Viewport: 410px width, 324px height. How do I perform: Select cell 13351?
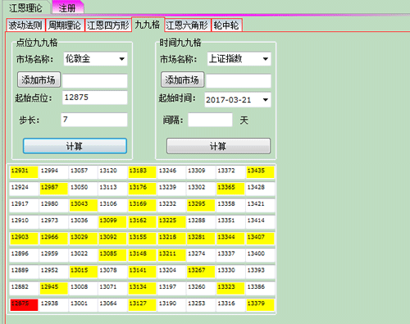tap(230, 221)
